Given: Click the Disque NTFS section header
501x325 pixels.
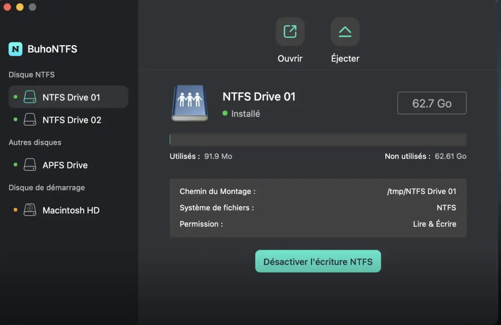Looking at the screenshot, I should click(32, 75).
